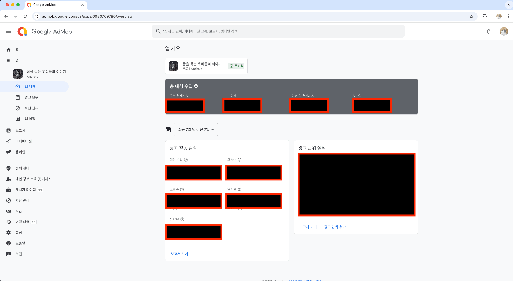View site information icon in address bar
513x281 pixels.
pyautogui.click(x=37, y=16)
